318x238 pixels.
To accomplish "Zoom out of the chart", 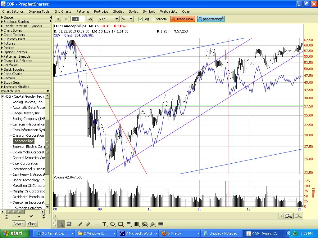I will (298, 216).
